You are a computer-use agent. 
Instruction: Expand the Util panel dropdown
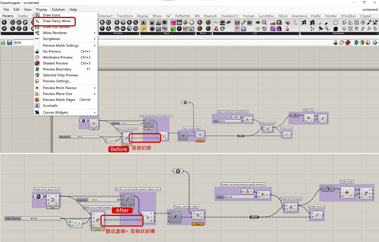coord(298,33)
